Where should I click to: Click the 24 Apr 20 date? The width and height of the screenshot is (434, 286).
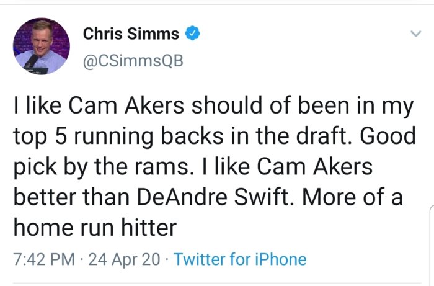(x=122, y=259)
